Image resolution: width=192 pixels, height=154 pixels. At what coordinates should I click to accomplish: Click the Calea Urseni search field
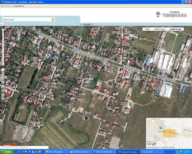point(26,20)
